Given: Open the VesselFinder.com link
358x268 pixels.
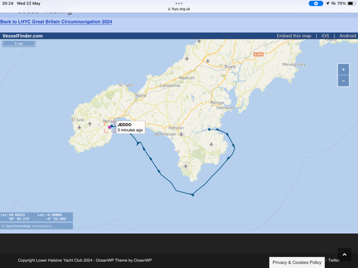Looking at the screenshot, I should point(22,36).
